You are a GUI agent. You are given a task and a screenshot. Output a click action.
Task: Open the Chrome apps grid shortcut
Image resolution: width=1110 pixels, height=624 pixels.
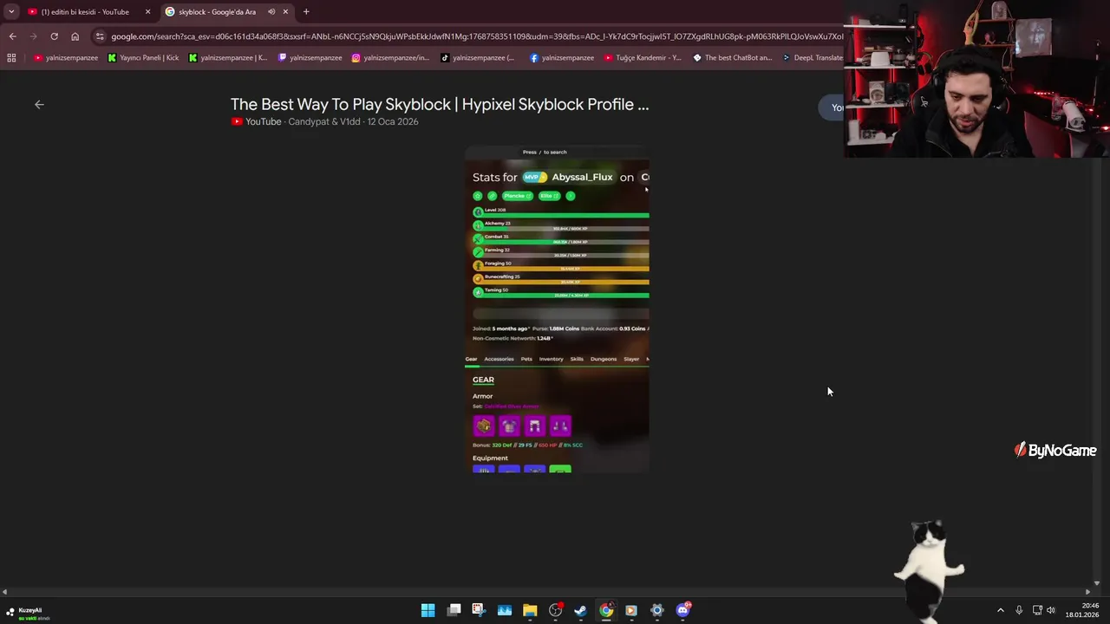tap(11, 58)
